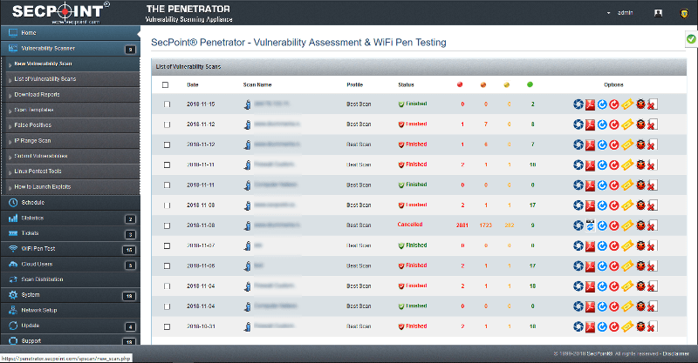Open the admin dropdown arrow
The image size is (698, 363).
(x=608, y=13)
